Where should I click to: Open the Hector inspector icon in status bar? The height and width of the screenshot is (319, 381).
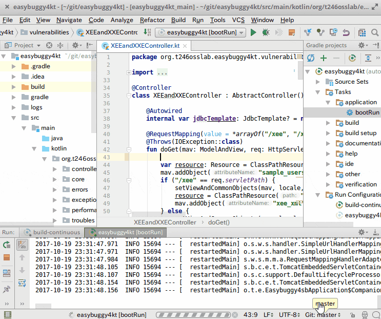coord(365,315)
